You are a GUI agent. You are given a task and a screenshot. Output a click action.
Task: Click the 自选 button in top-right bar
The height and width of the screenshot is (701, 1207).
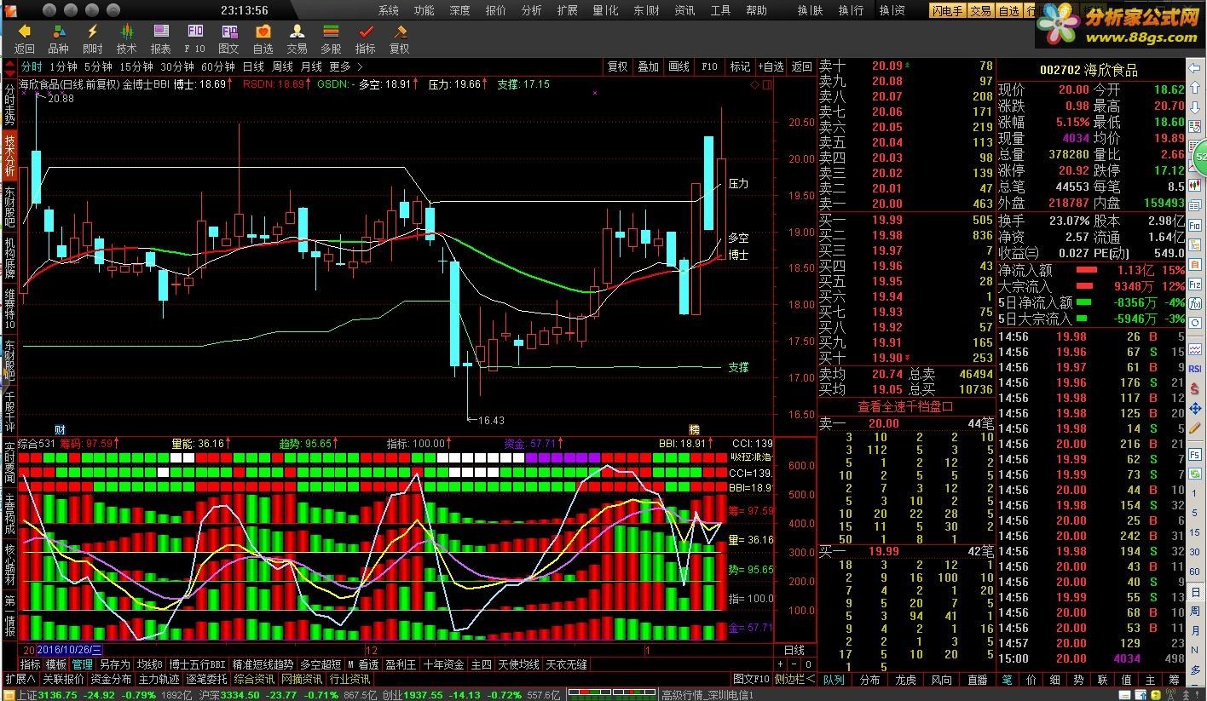1008,10
